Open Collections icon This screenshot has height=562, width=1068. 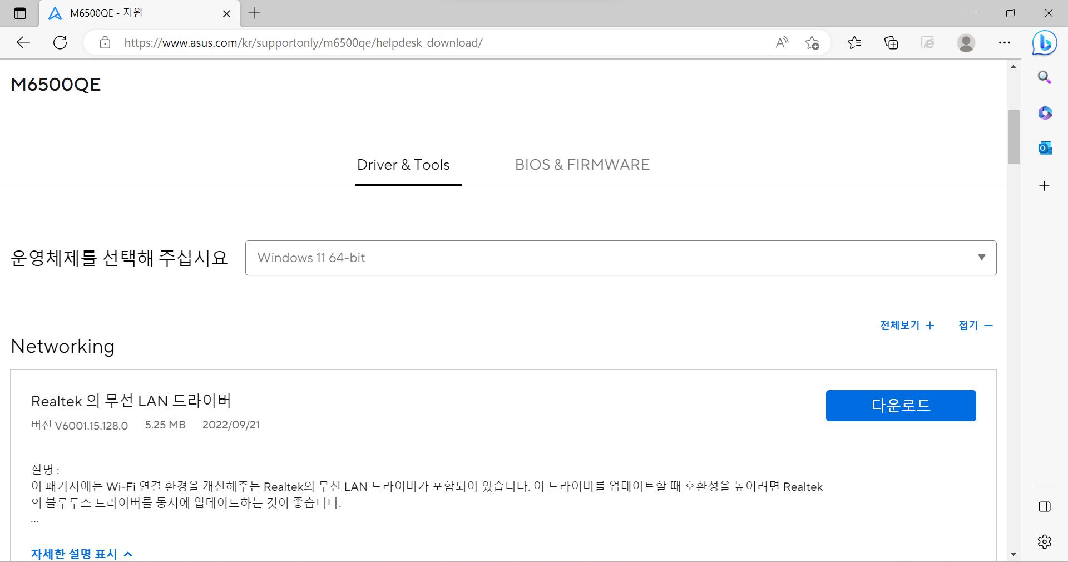tap(891, 42)
